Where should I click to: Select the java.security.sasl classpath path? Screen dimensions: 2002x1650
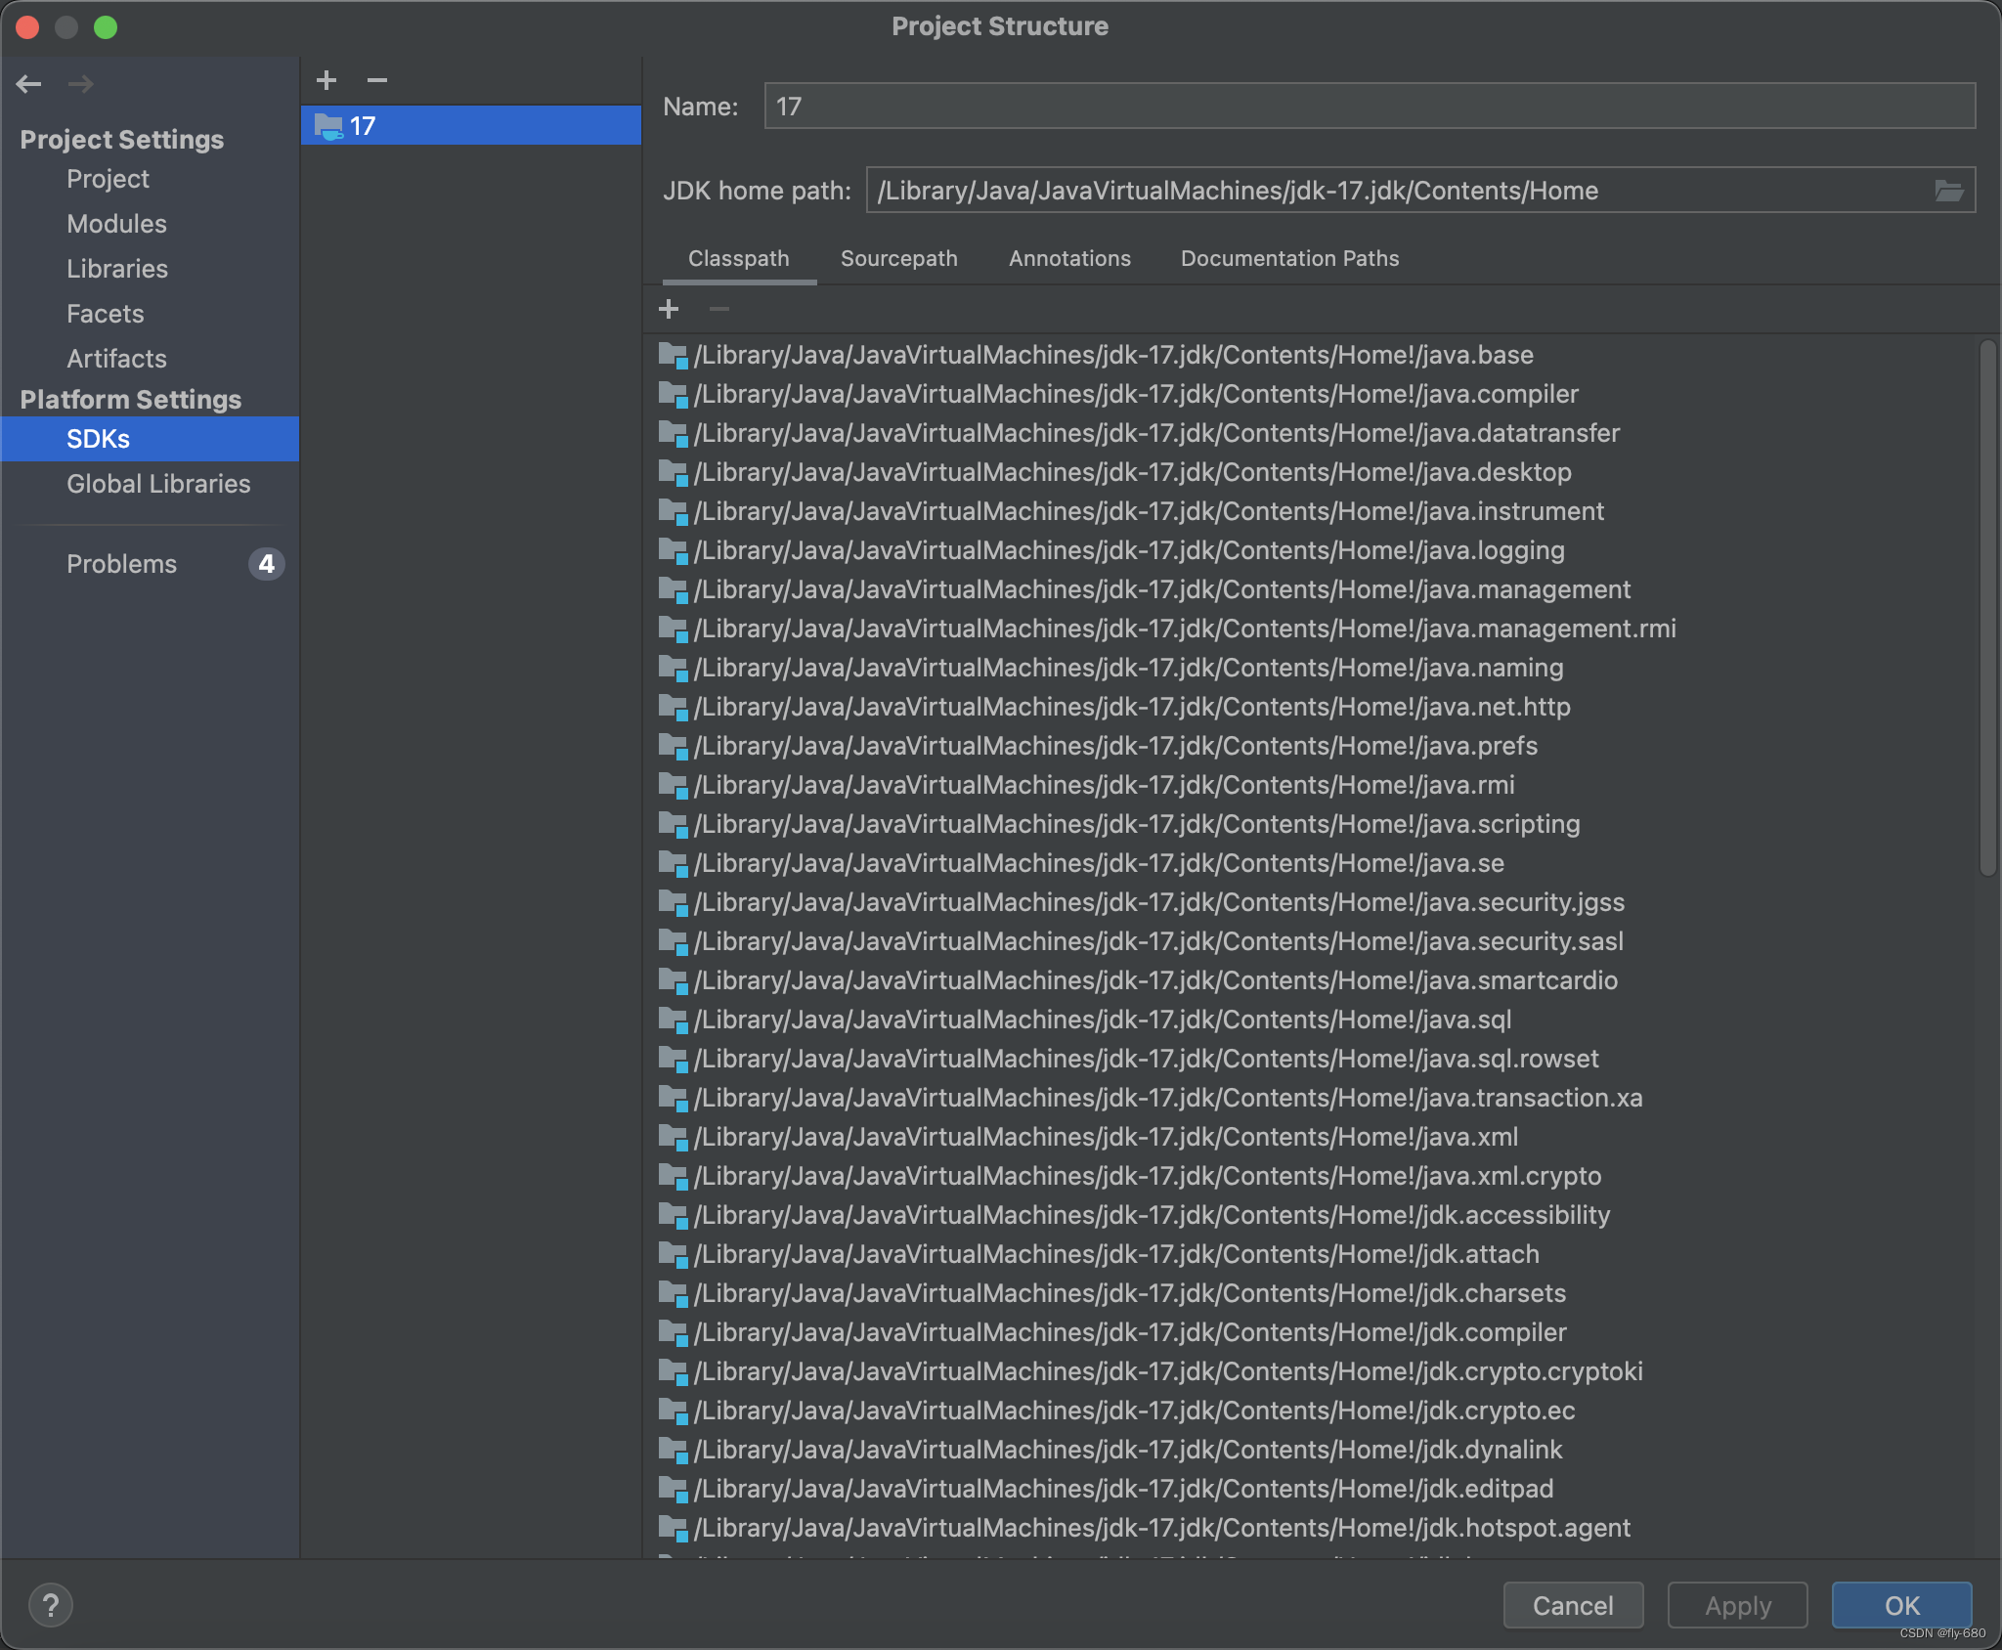click(x=1158, y=941)
